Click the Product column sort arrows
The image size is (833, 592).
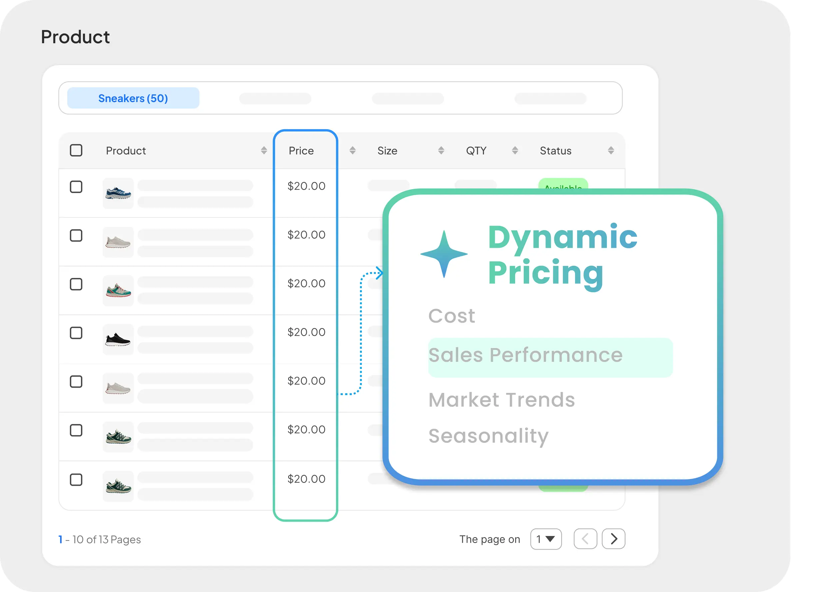click(264, 150)
